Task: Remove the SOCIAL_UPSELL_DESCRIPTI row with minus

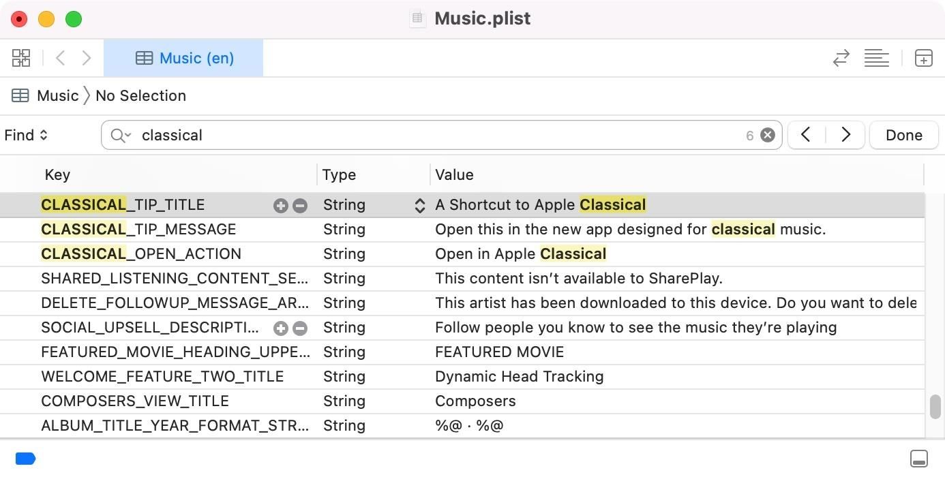Action: click(x=300, y=328)
